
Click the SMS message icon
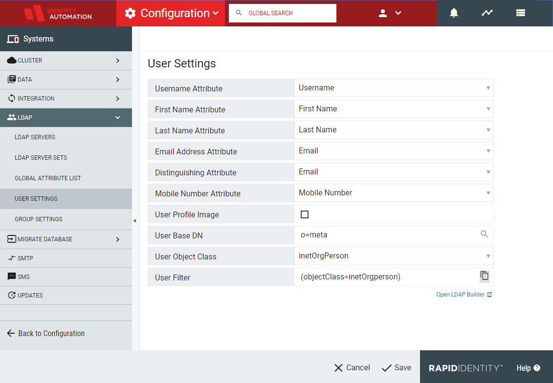coord(12,277)
